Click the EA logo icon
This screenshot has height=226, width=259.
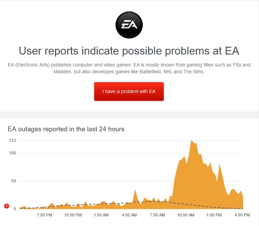(x=129, y=25)
